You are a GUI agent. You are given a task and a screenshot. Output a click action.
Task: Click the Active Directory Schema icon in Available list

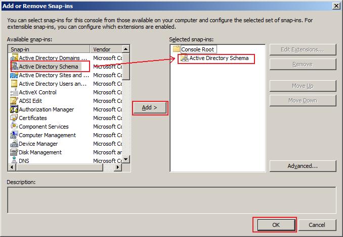pyautogui.click(x=15, y=66)
